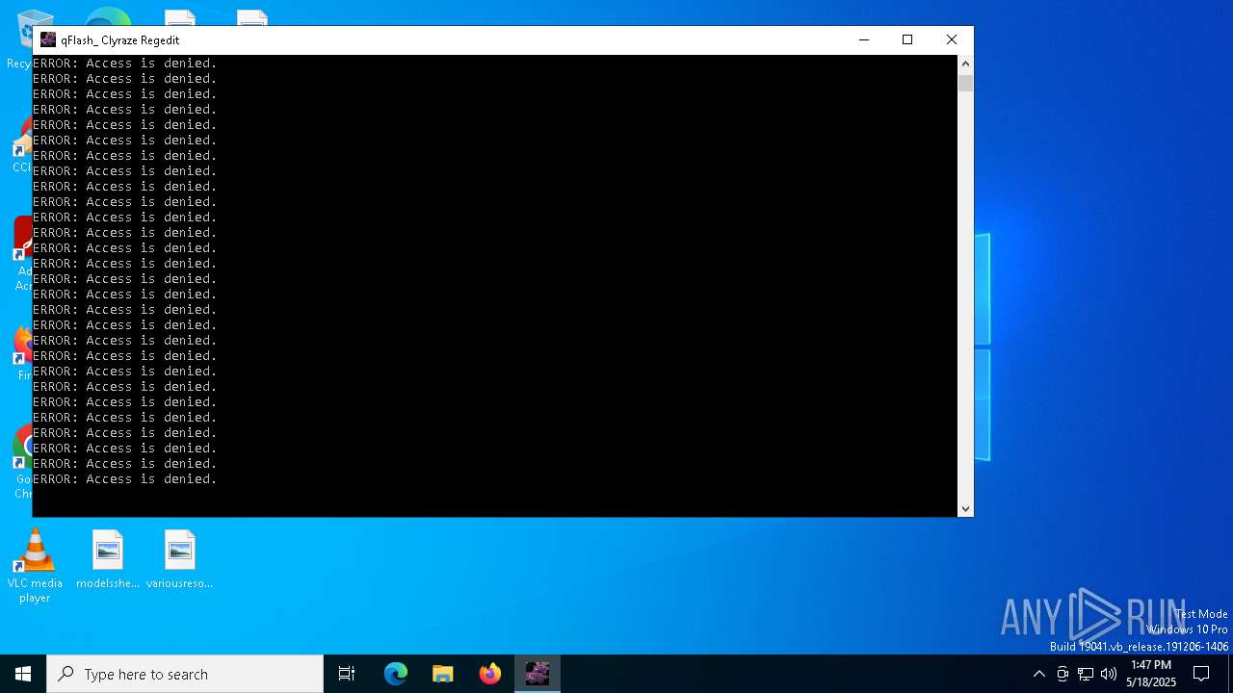This screenshot has height=693, width=1233.
Task: Select the qFlash console taskbar button
Action: 538,674
